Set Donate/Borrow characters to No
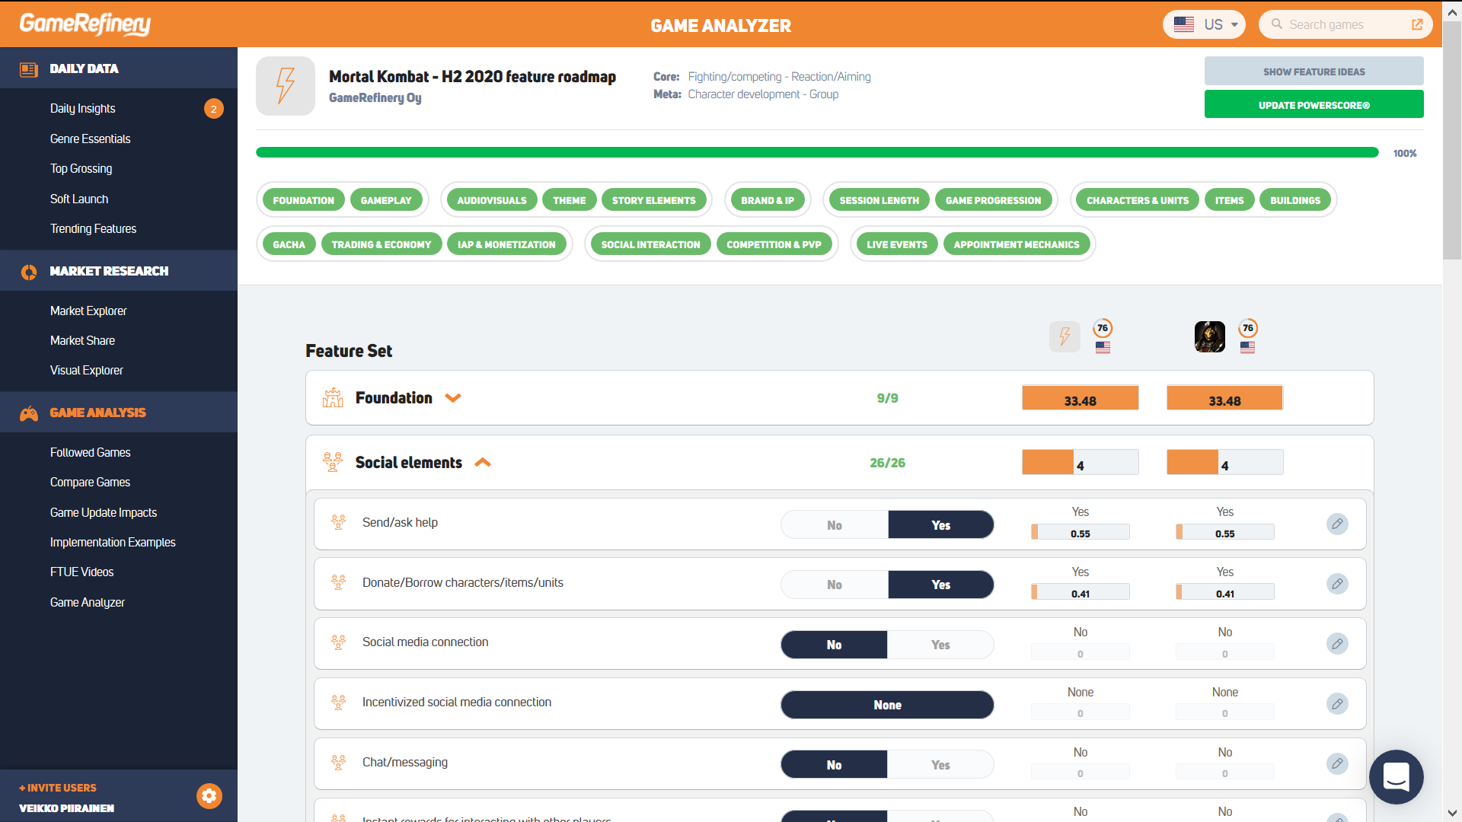1462x822 pixels. pyautogui.click(x=834, y=585)
